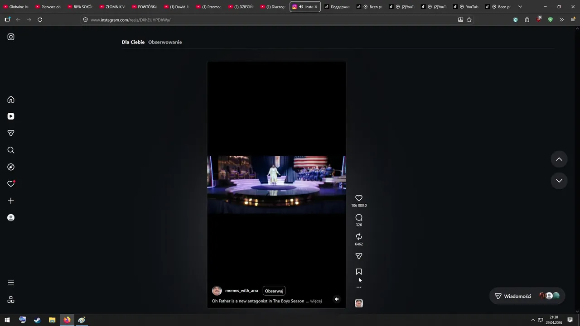Open Search in Instagram sidebar
The image size is (580, 326).
[x=11, y=150]
